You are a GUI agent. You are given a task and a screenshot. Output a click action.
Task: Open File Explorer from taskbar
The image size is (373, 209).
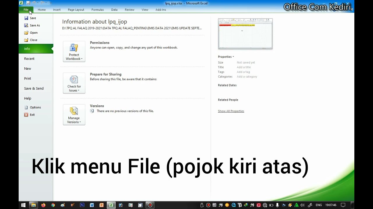(x=34, y=205)
